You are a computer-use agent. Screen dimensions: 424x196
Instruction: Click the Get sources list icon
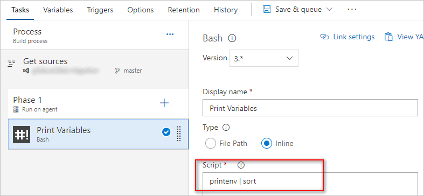[11, 64]
